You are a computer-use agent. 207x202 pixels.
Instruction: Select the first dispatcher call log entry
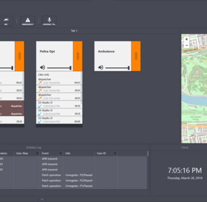click(59, 81)
